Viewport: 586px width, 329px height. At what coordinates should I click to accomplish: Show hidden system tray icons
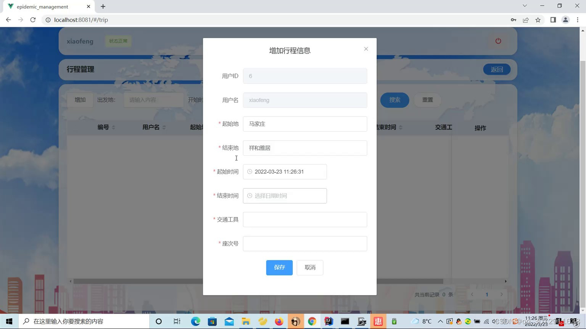tap(440, 321)
